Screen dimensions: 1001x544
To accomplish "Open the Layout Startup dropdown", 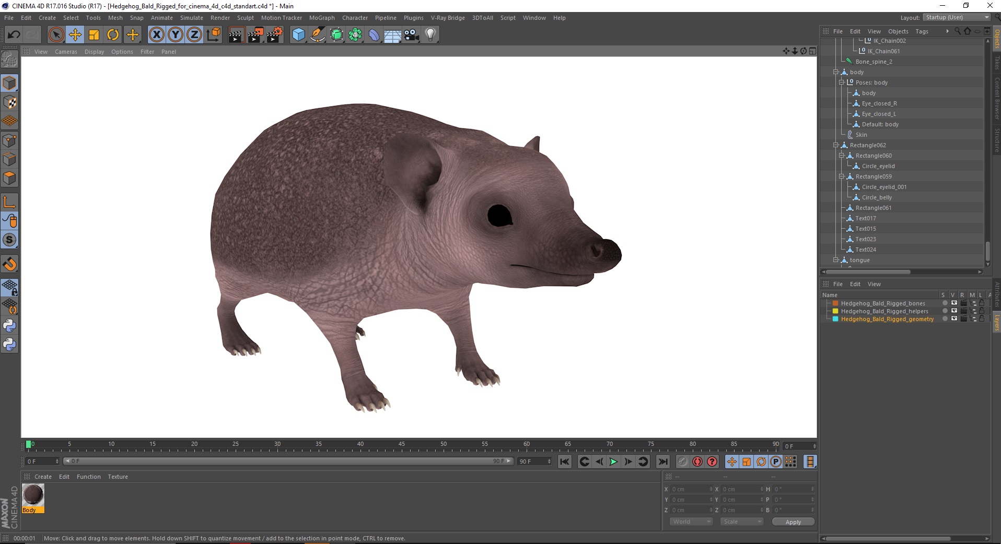I will tap(956, 17).
